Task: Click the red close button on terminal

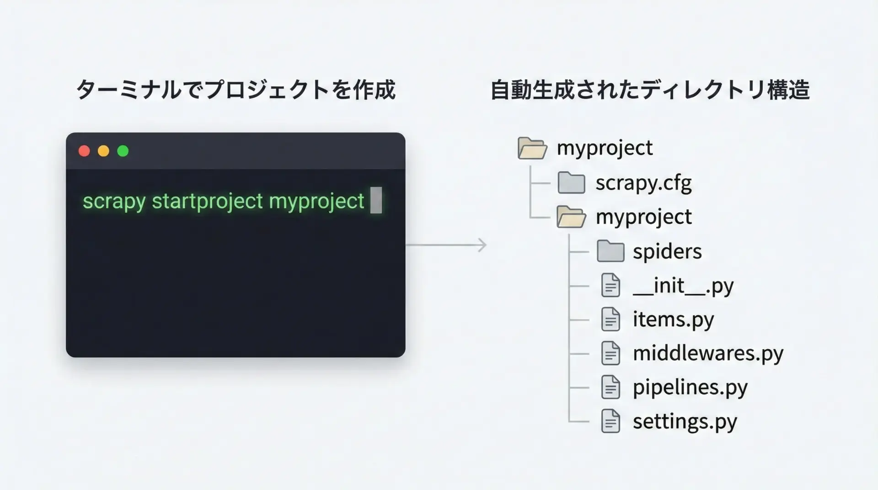Action: coord(84,151)
